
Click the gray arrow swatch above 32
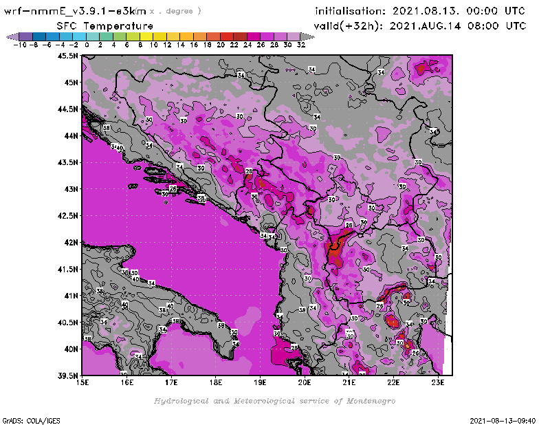[x=307, y=36]
